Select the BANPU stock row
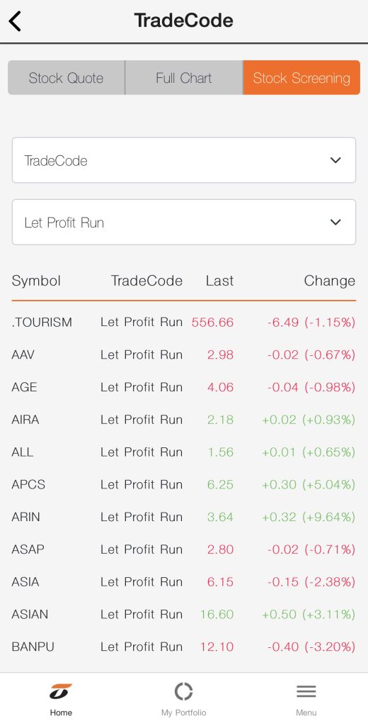This screenshot has width=368, height=726. pyautogui.click(x=183, y=647)
